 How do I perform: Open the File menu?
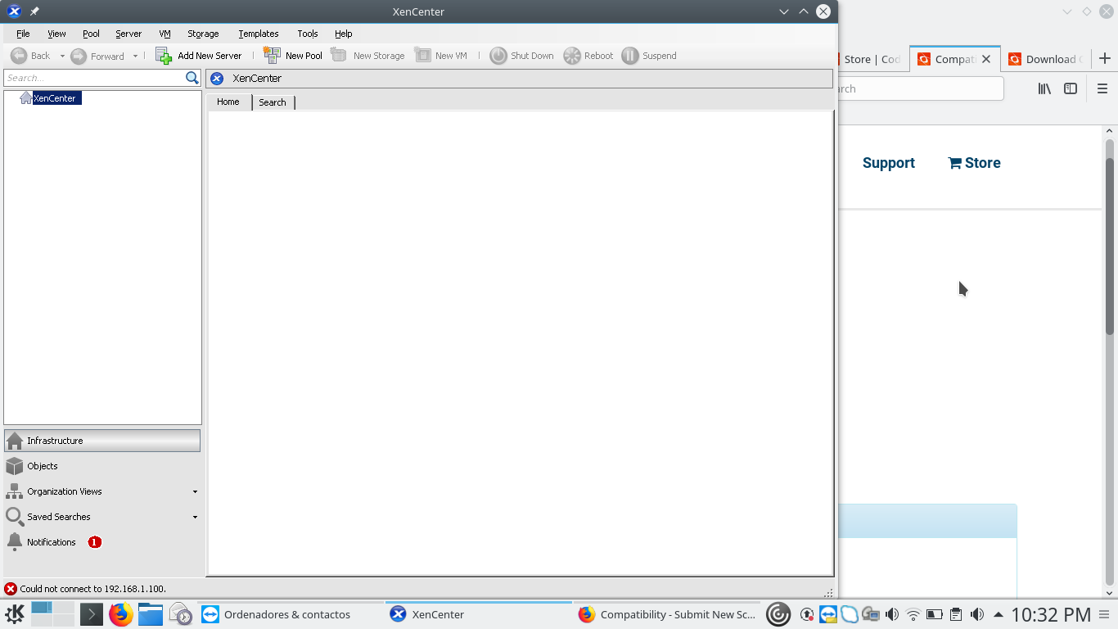pos(23,34)
